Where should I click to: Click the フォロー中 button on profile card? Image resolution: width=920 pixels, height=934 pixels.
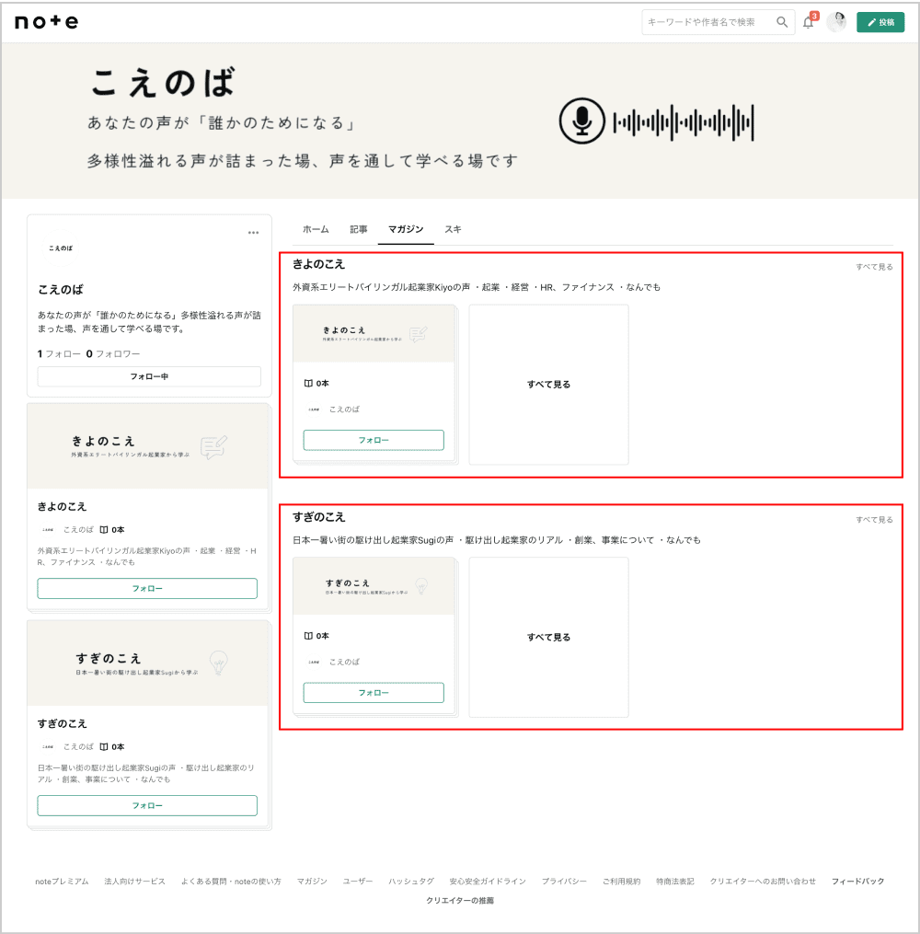149,376
